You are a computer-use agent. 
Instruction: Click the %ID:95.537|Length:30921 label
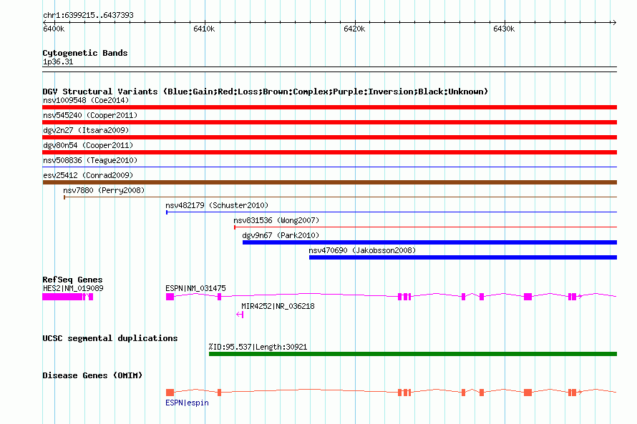point(258,347)
